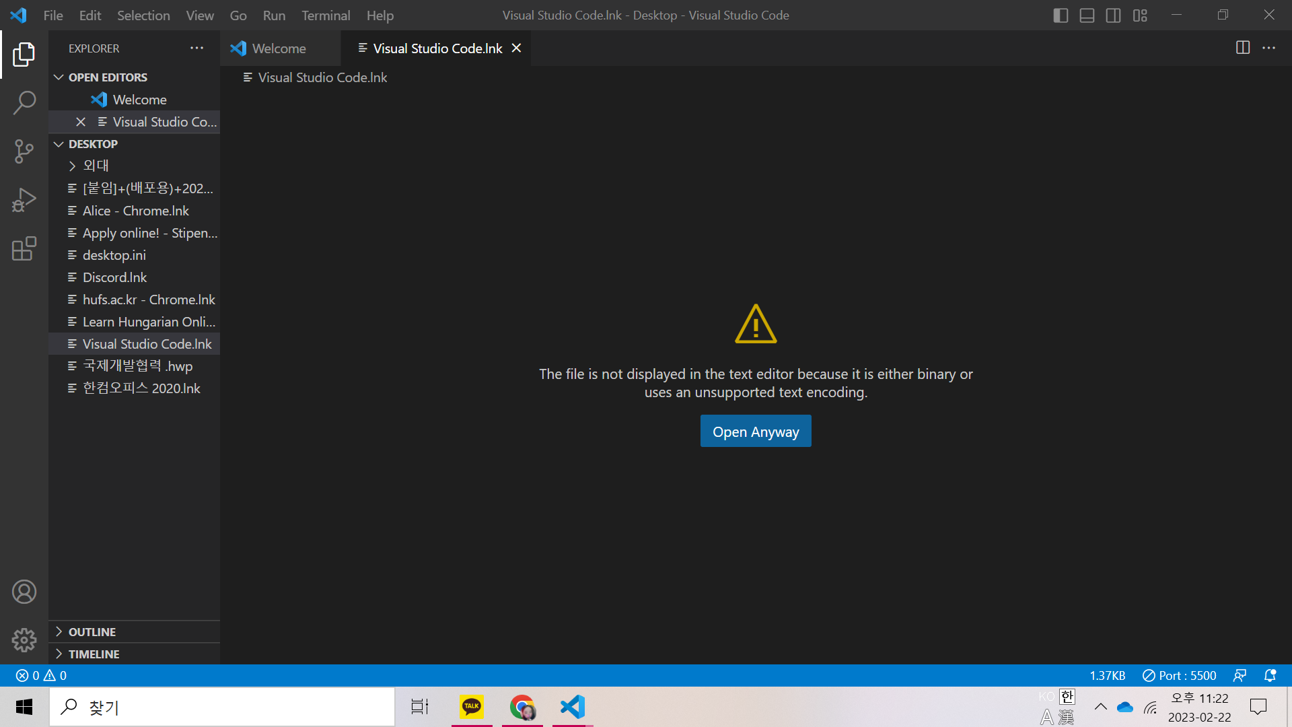Toggle the bottom Panel visibility
This screenshot has width=1292, height=727.
(x=1087, y=15)
